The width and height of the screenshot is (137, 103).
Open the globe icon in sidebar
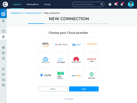[3, 47]
